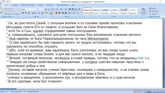Click the Число слов: 195 status entry
This screenshot has height=93, width=165.
pos(16,92)
